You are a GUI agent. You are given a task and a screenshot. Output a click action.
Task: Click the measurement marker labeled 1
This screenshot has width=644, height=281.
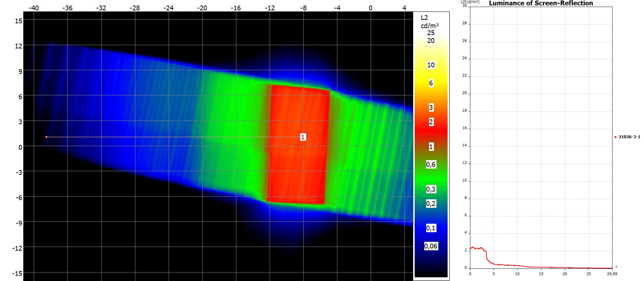coord(303,137)
